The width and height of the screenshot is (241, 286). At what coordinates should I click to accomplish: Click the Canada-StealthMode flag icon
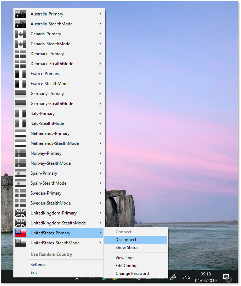click(x=20, y=44)
